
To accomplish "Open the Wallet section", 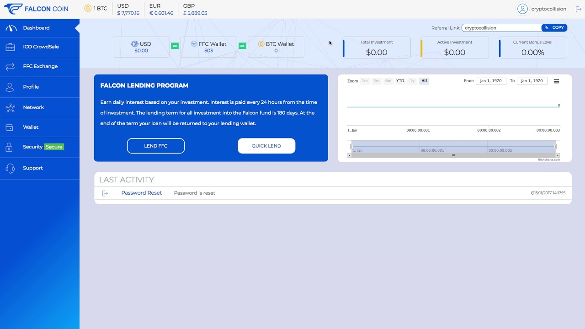I will coord(40,127).
